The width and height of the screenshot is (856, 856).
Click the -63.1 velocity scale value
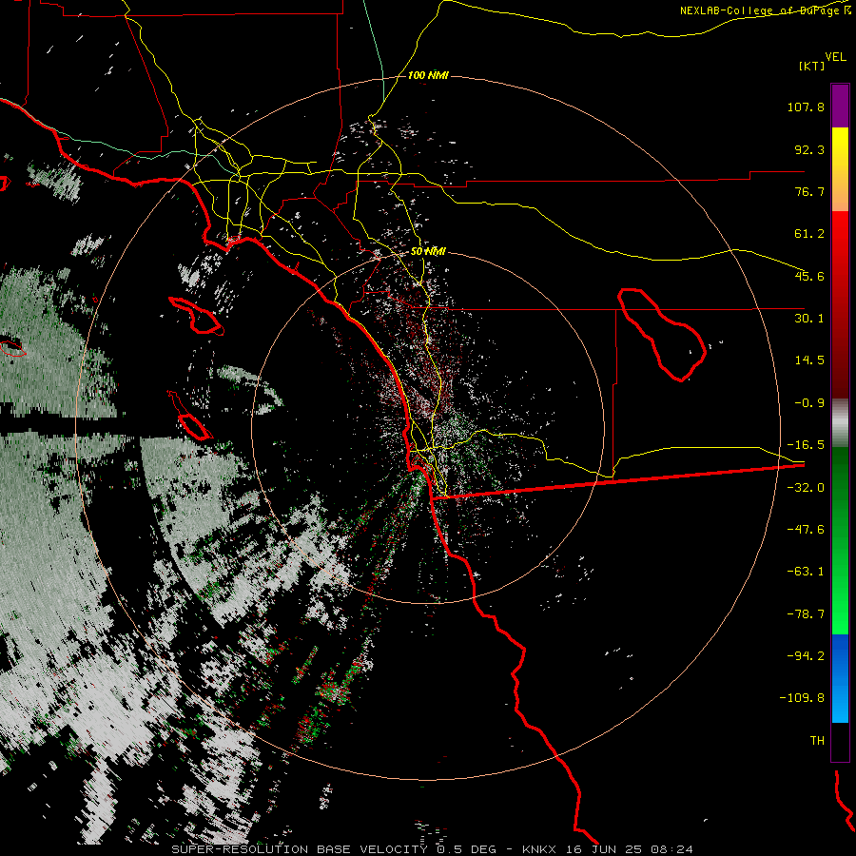click(806, 572)
